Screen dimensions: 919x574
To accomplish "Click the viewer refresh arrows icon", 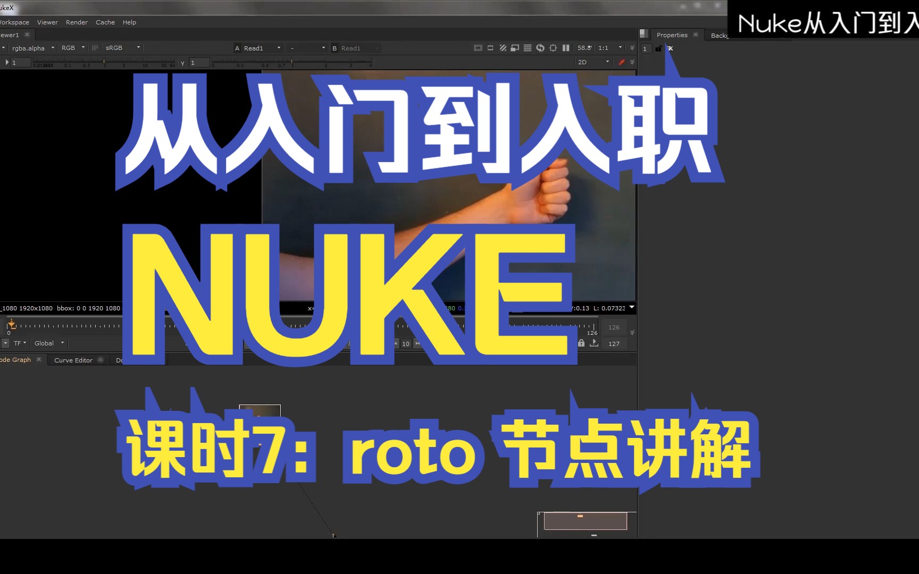I will tap(540, 48).
